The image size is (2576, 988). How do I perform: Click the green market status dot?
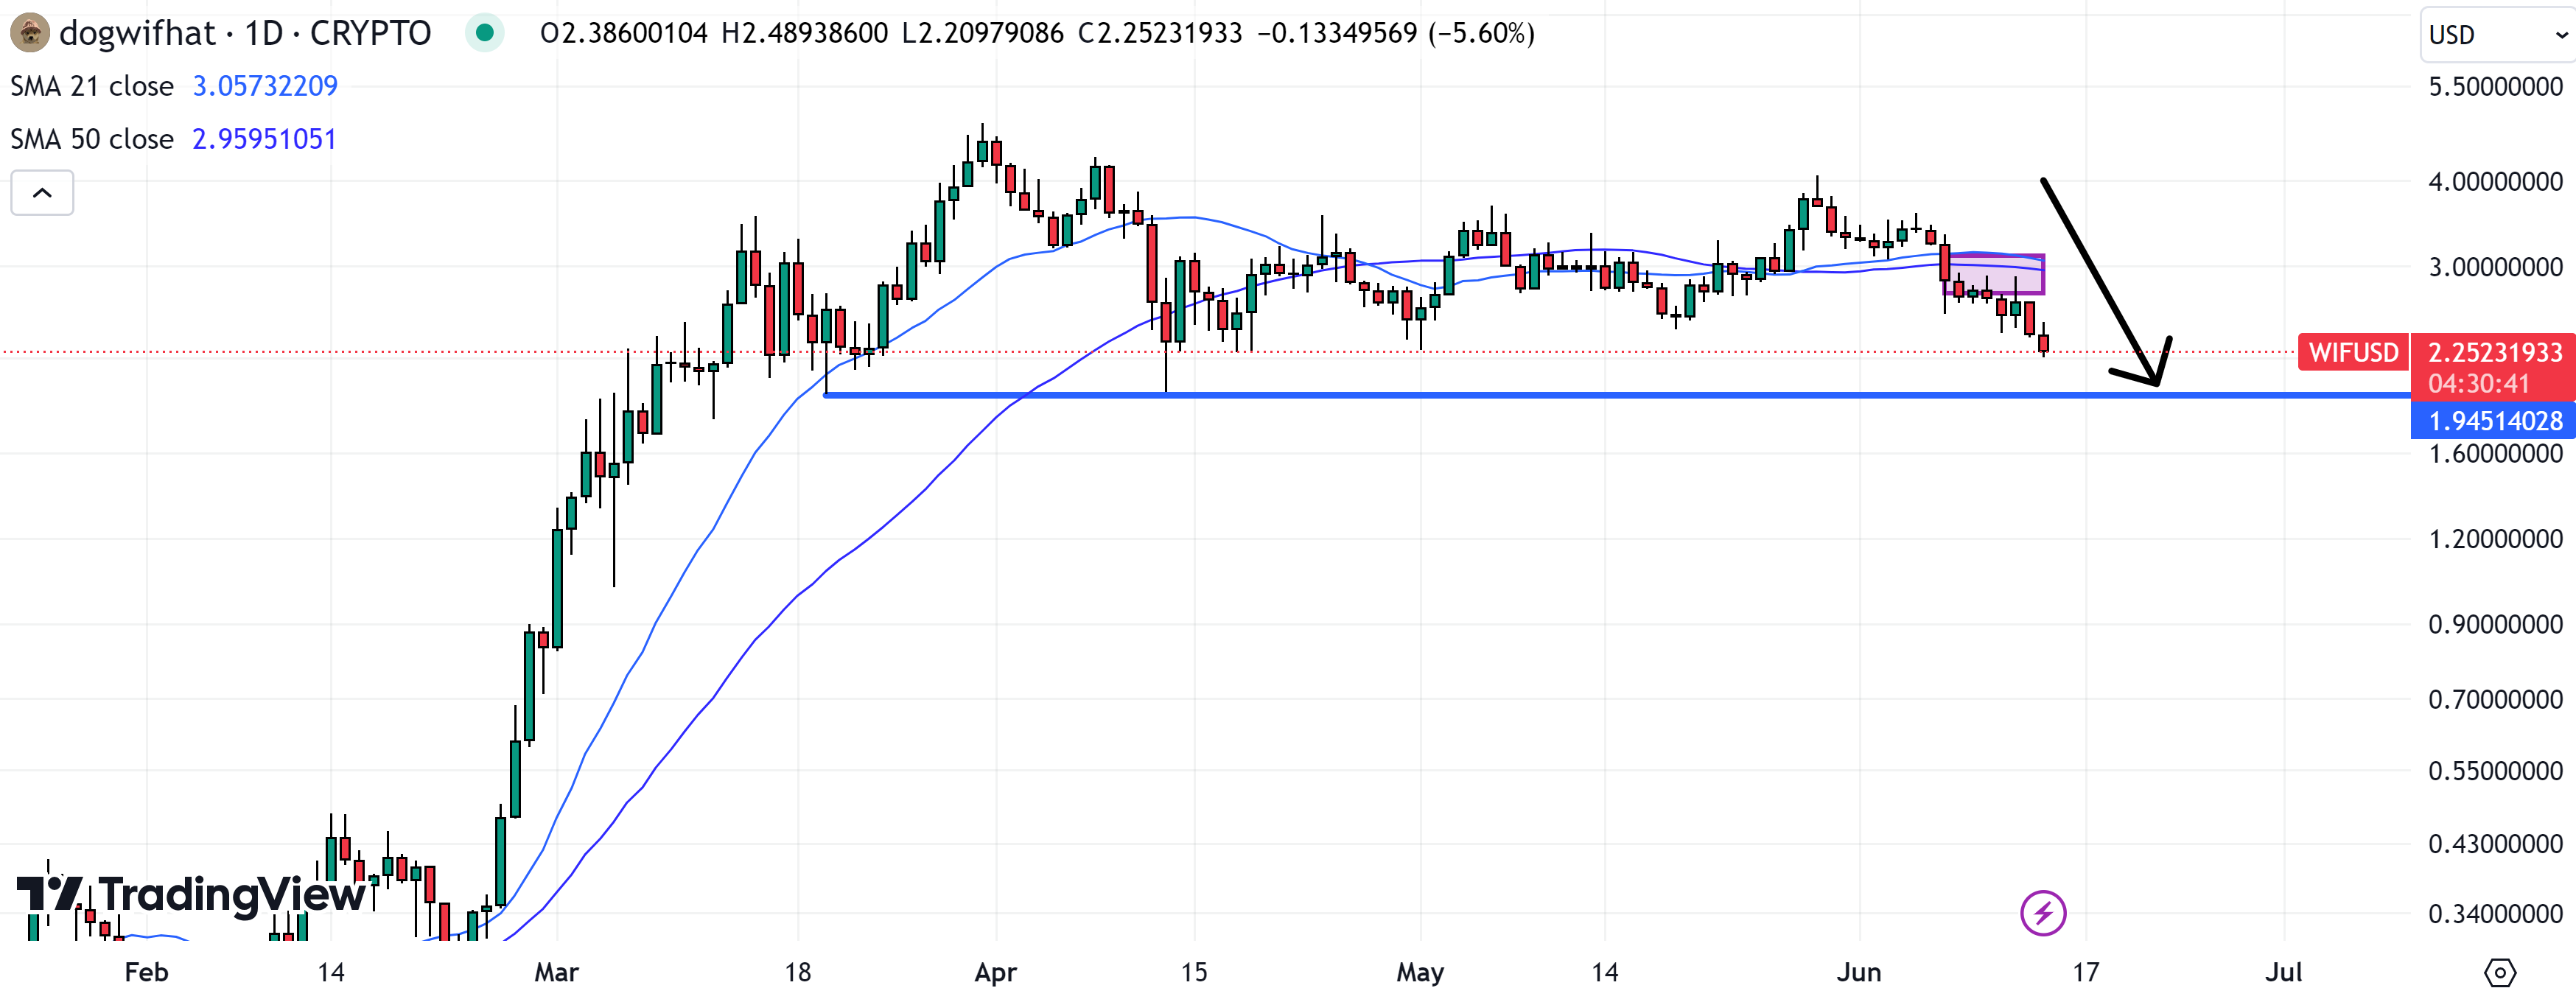coord(486,33)
